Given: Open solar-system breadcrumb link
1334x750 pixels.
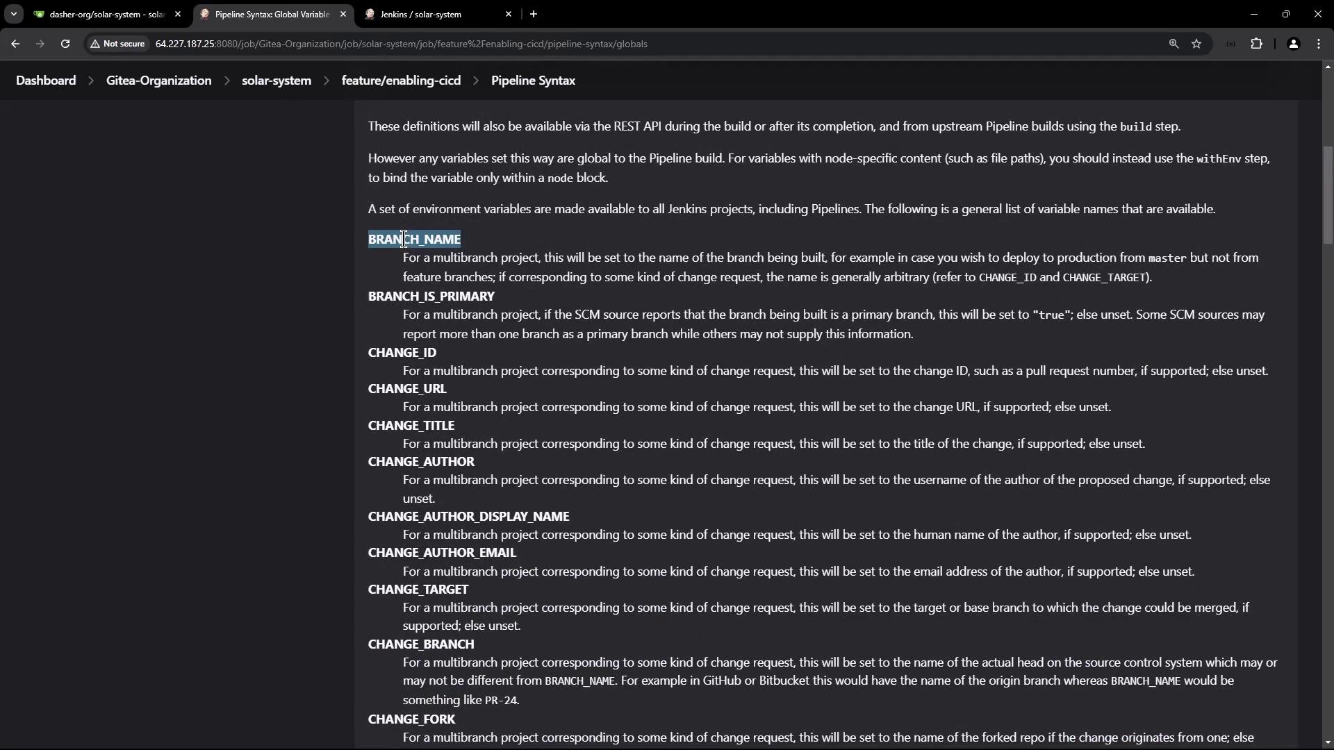Looking at the screenshot, I should pos(276,81).
